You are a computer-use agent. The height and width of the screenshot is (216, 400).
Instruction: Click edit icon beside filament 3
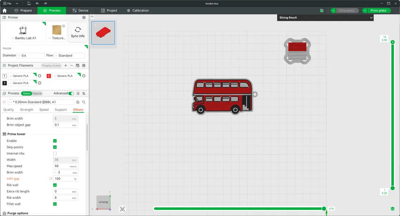tap(39, 83)
